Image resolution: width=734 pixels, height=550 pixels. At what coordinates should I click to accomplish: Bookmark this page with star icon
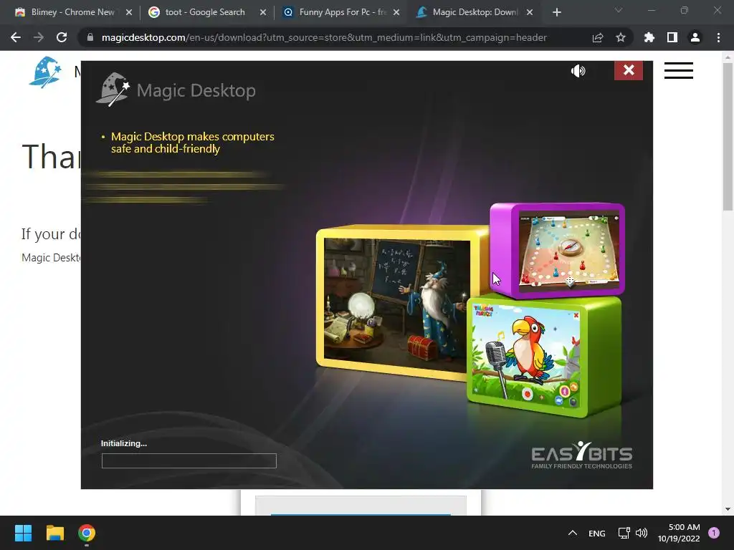[621, 37]
